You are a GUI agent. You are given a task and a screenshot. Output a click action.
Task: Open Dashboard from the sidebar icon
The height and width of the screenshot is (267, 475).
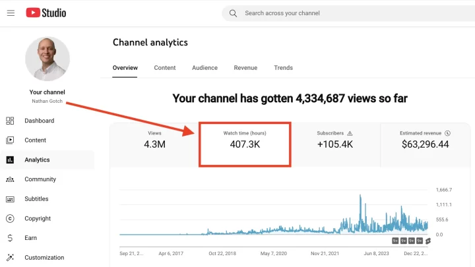(x=10, y=121)
